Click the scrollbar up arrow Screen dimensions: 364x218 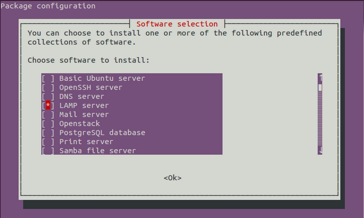click(x=320, y=78)
